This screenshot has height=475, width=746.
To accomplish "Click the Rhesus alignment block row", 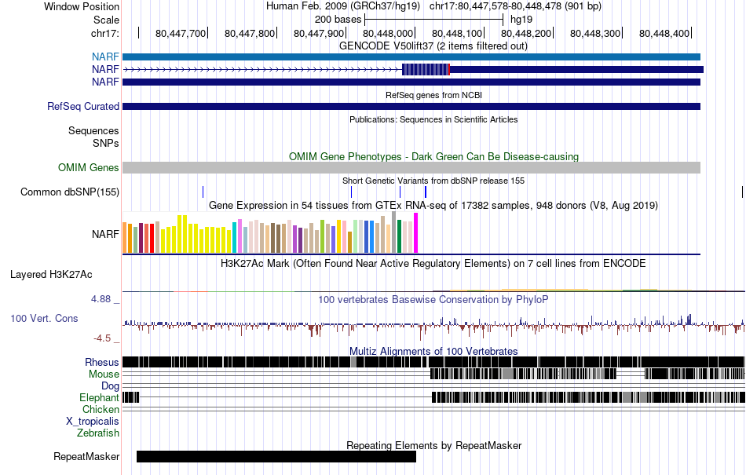I will [x=433, y=362].
